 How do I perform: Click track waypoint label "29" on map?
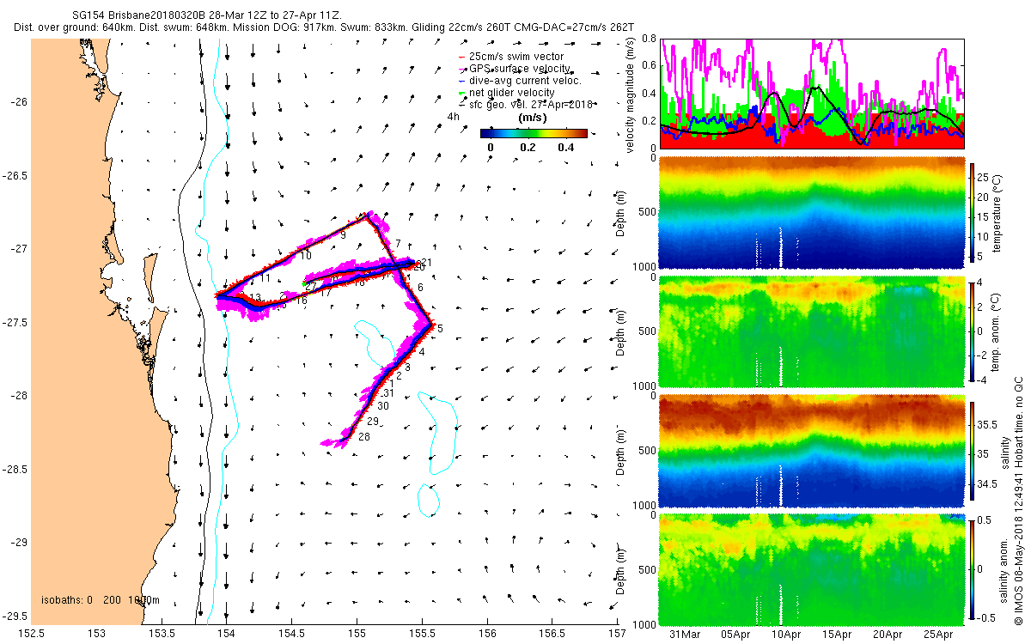click(373, 422)
